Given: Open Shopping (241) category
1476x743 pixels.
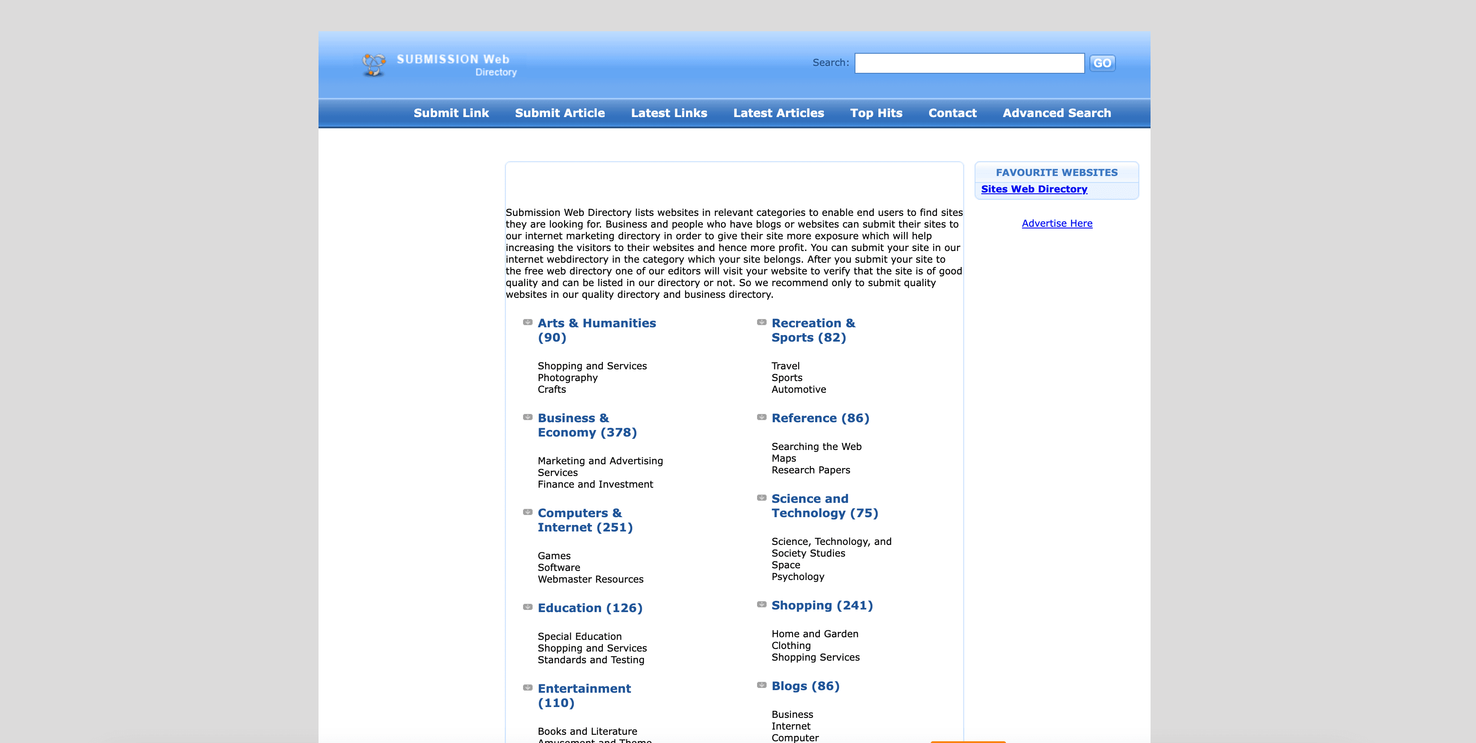Looking at the screenshot, I should [x=822, y=606].
